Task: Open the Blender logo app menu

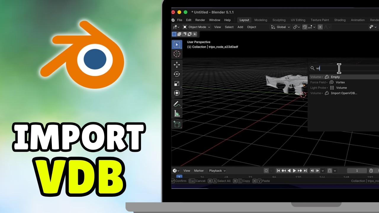Action: click(173, 20)
